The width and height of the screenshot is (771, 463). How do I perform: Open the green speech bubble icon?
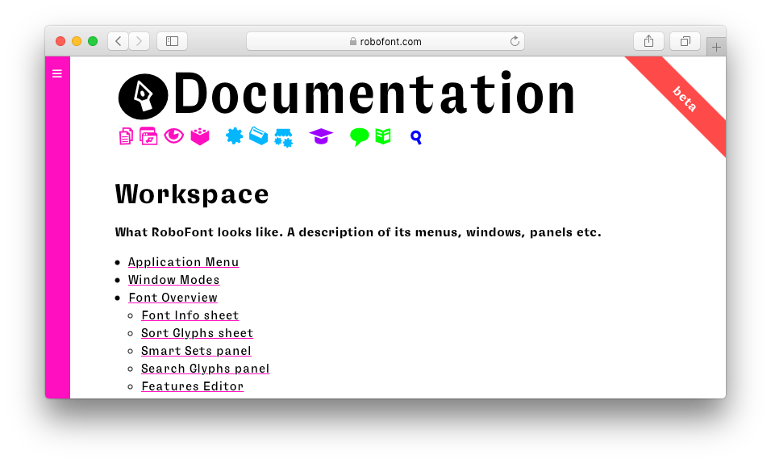tap(360, 137)
